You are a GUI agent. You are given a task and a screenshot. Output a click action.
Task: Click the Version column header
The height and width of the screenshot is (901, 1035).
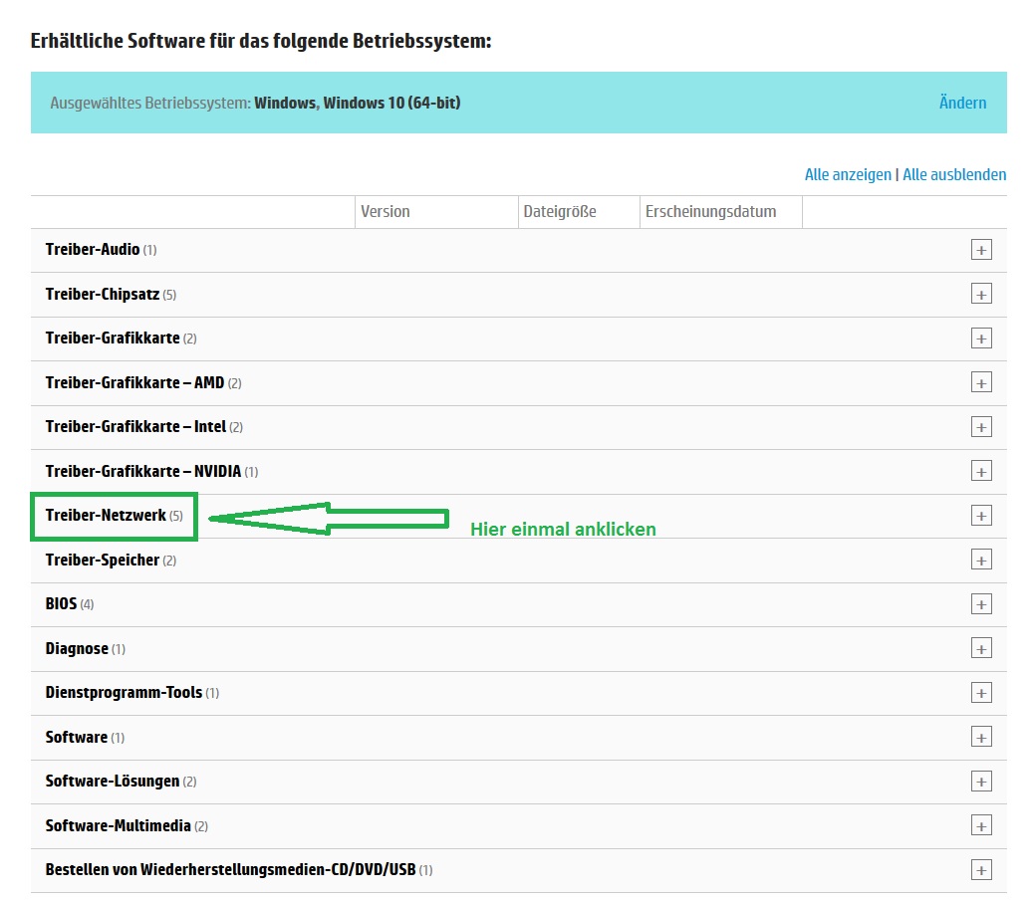[386, 212]
